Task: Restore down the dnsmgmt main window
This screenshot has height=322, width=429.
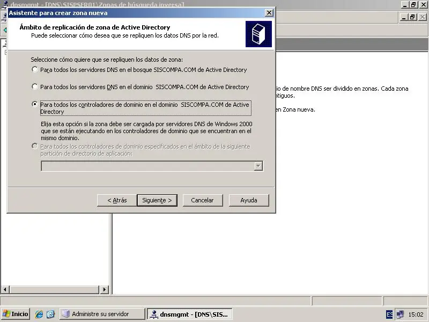Action: 413,5
